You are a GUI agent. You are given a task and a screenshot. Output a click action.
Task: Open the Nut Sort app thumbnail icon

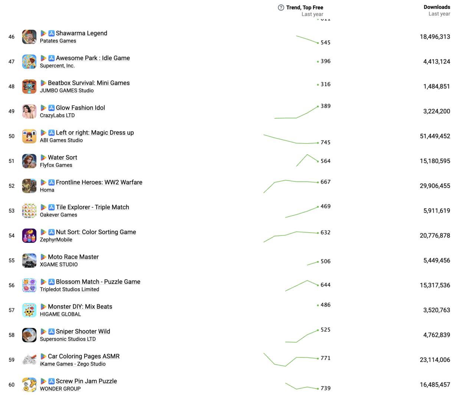29,236
